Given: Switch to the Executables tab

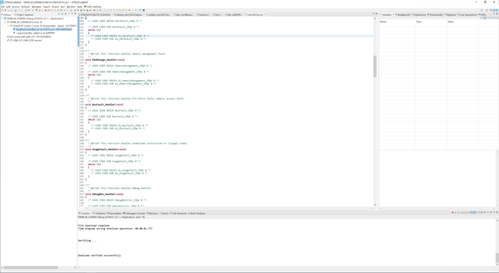Looking at the screenshot, I should [114, 213].
